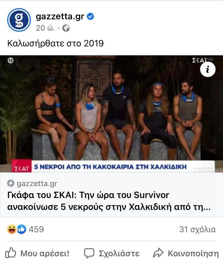Image resolution: width=223 pixels, height=264 pixels.
Task: Open the gazzetta.gr profile picture
Action: [x=19, y=20]
